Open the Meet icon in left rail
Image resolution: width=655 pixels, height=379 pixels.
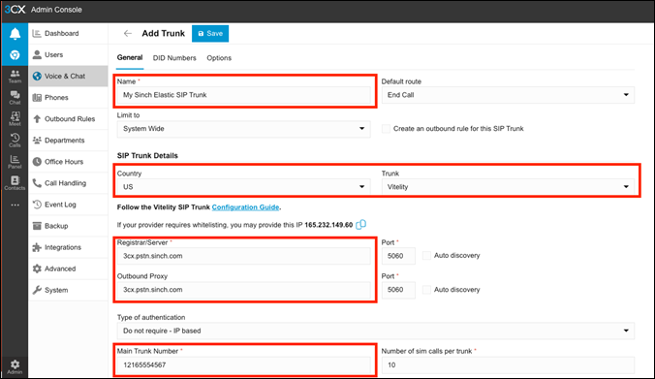[x=15, y=118]
